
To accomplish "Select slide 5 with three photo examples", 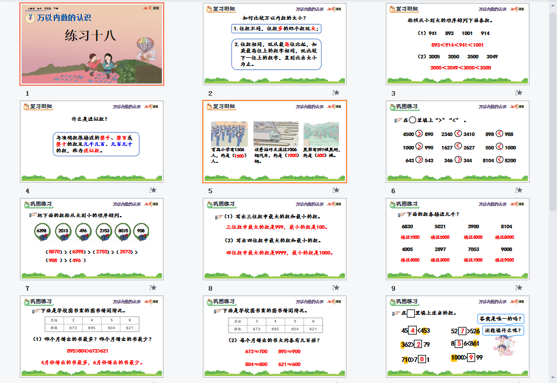I will pyautogui.click(x=275, y=142).
